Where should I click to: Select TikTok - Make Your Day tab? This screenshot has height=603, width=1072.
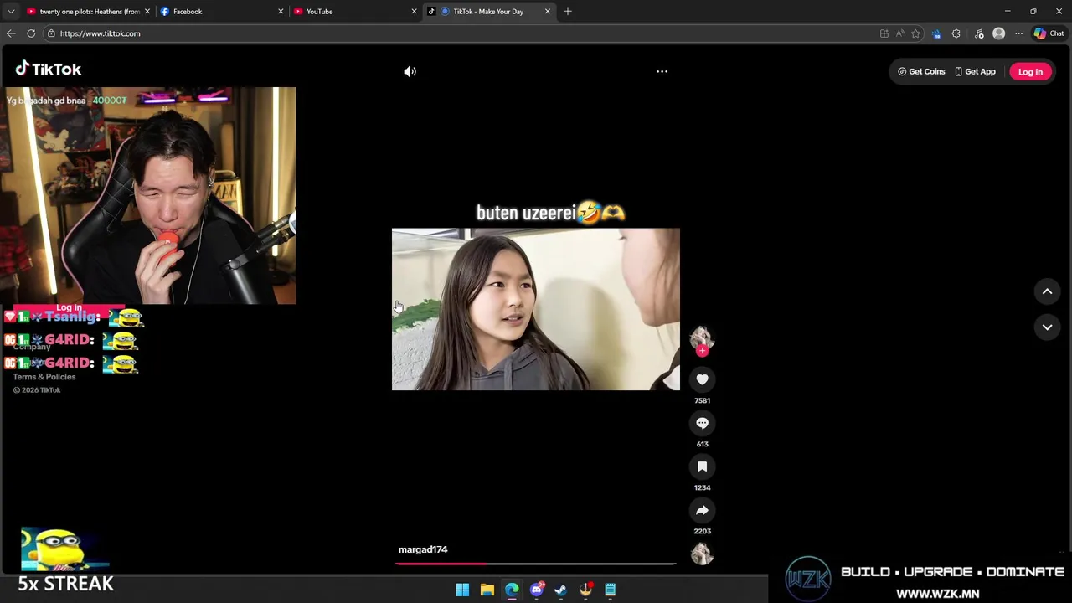488,11
